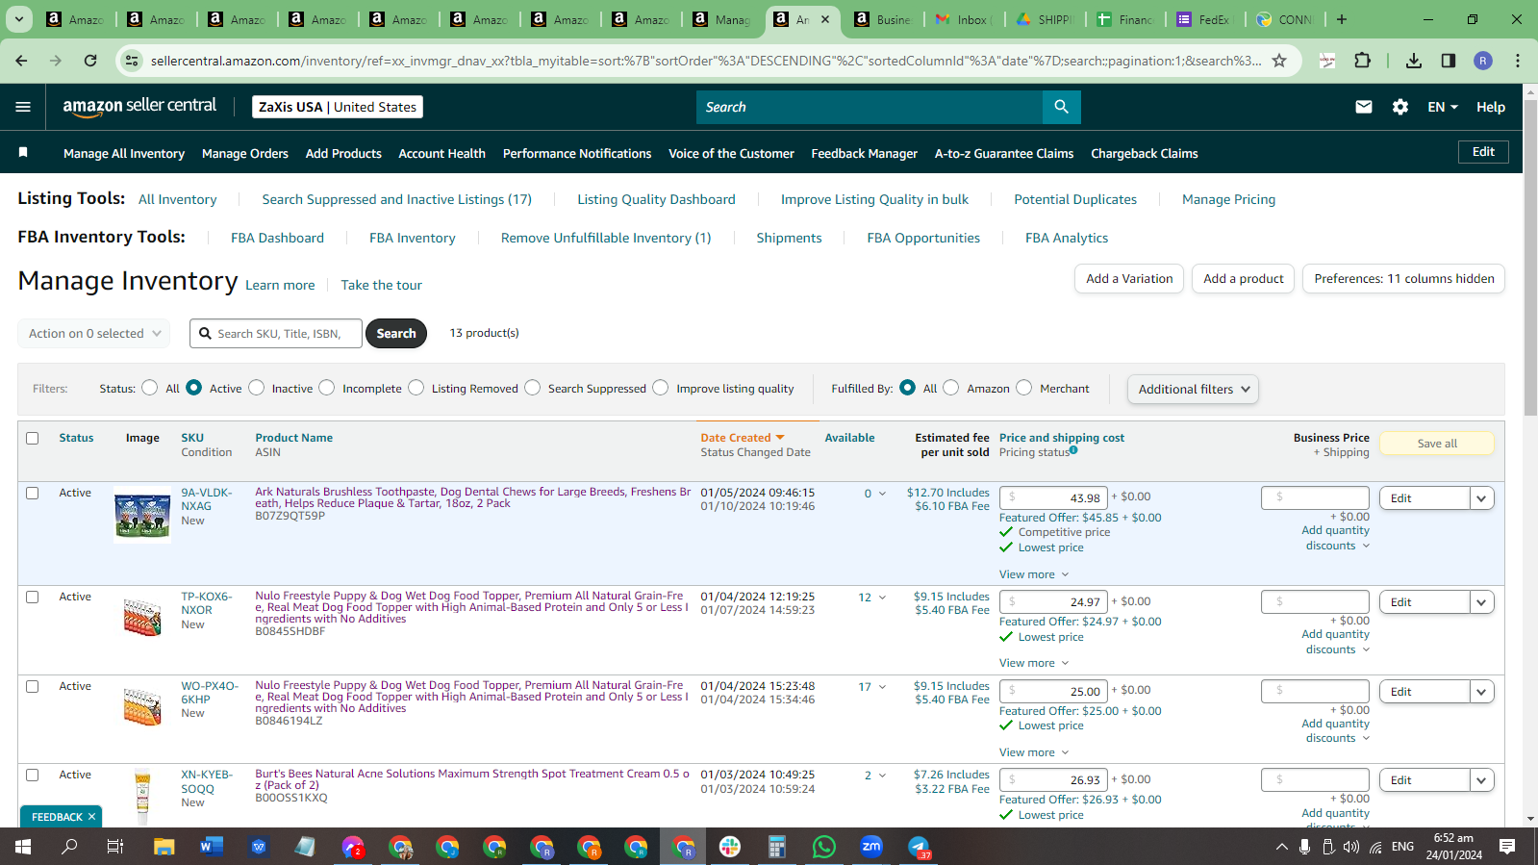The width and height of the screenshot is (1538, 865).
Task: Open Telegram from taskbar
Action: (x=919, y=847)
